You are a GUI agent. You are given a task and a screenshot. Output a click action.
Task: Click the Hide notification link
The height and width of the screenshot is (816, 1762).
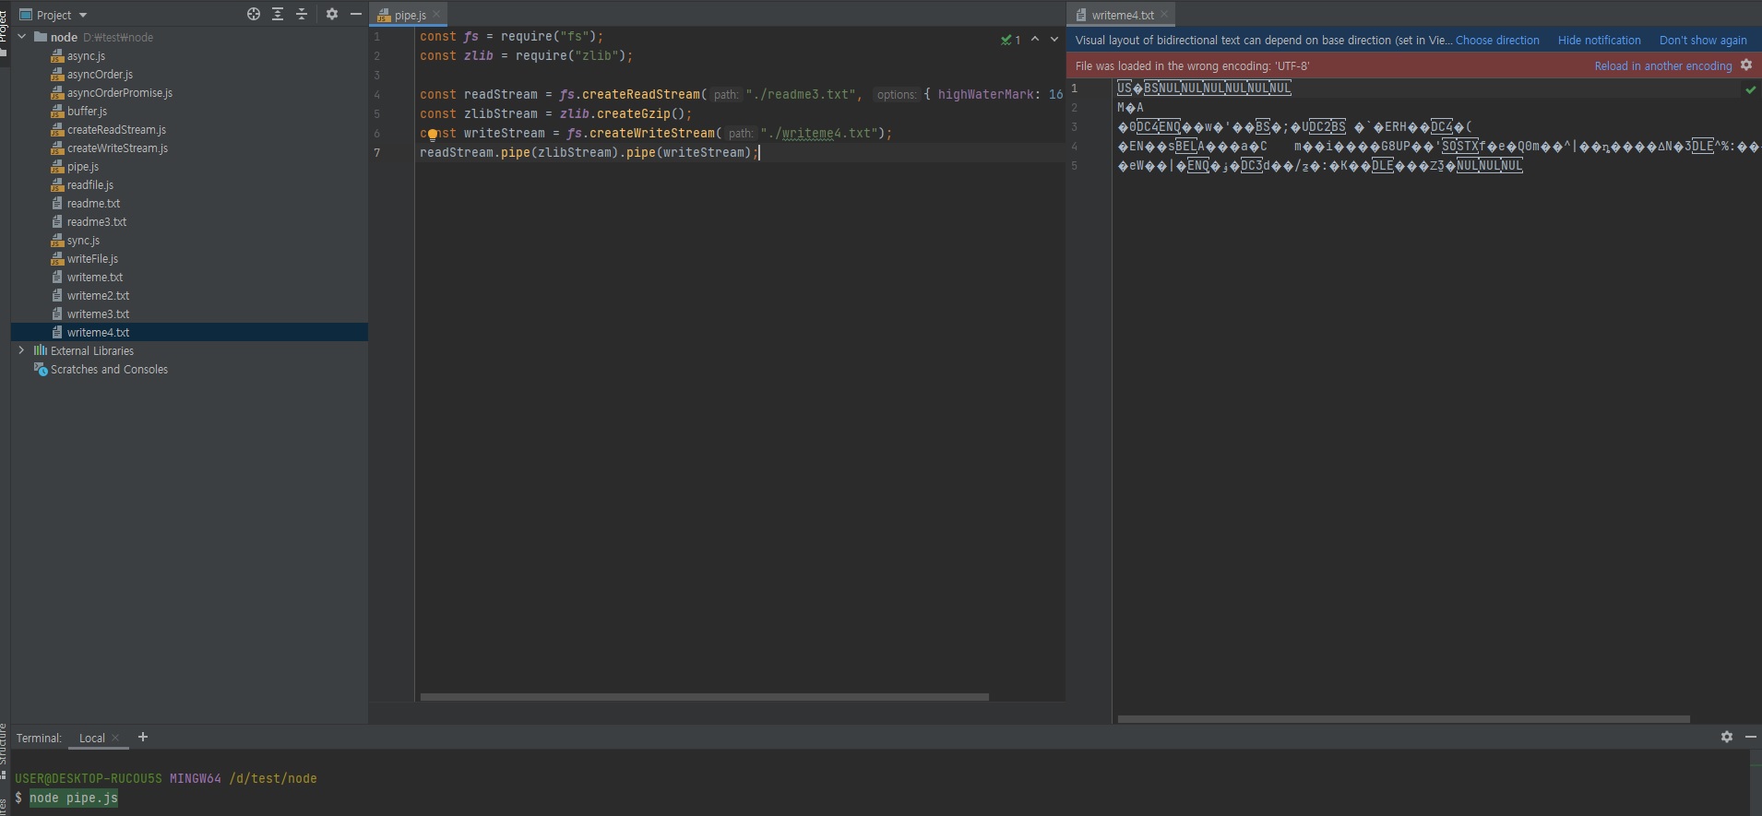tap(1600, 41)
